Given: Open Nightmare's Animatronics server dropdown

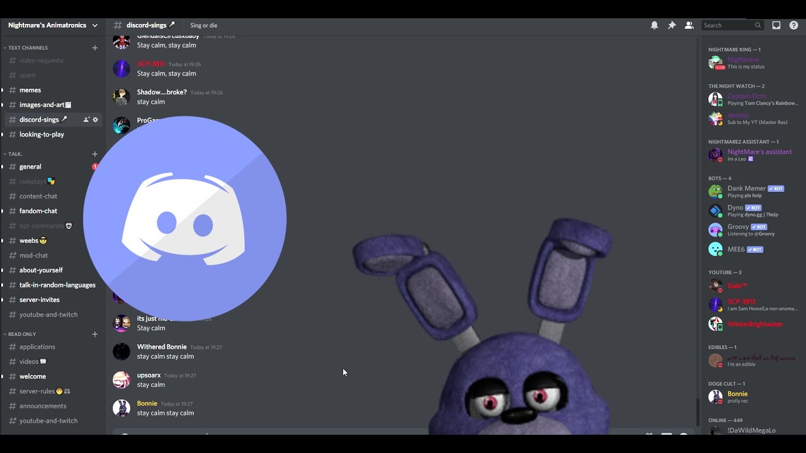Looking at the screenshot, I should pyautogui.click(x=53, y=25).
